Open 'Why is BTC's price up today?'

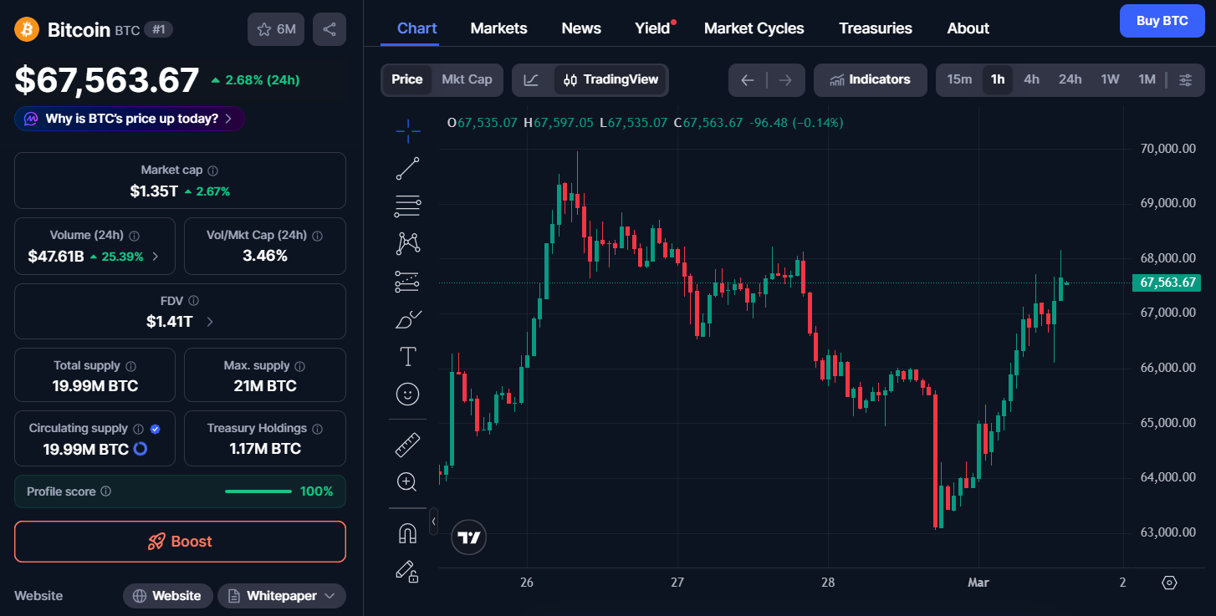pyautogui.click(x=130, y=119)
